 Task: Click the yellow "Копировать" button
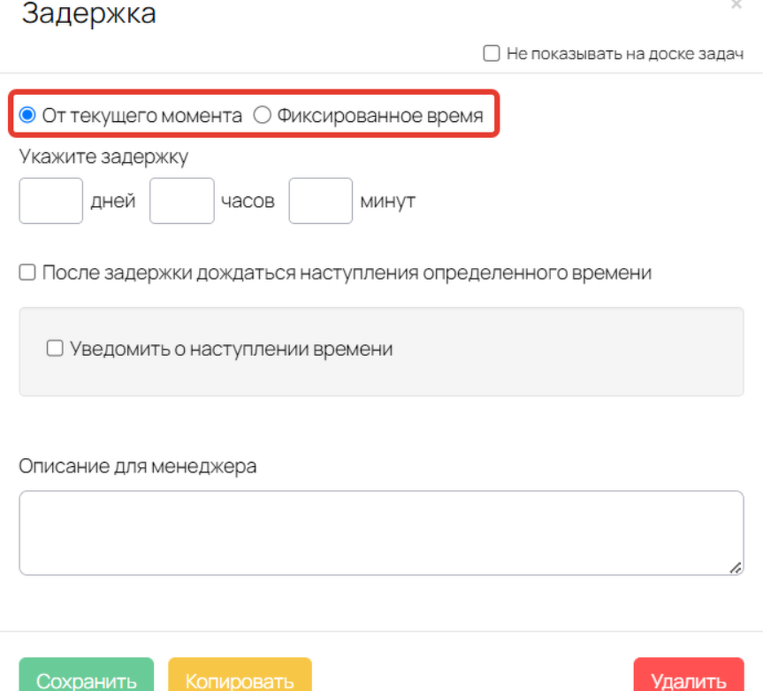pos(240,675)
